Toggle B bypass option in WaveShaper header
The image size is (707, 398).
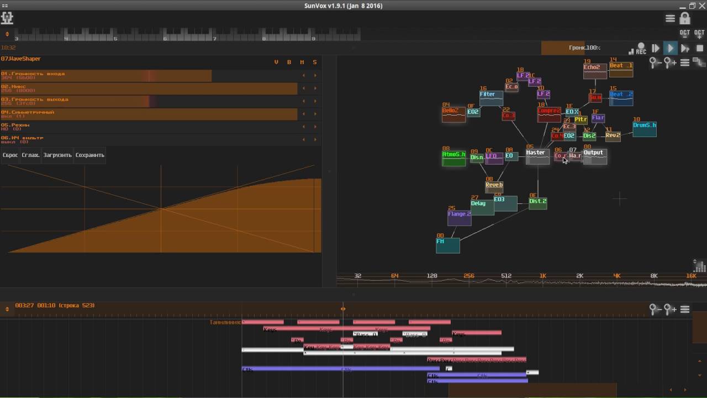click(x=289, y=62)
